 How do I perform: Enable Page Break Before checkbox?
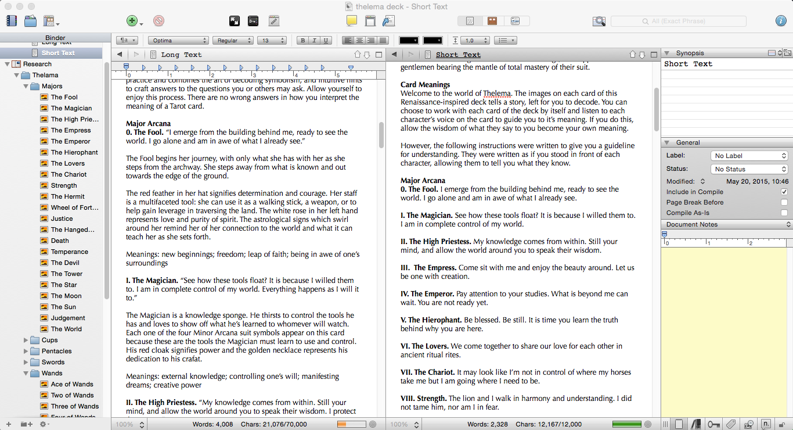click(784, 202)
